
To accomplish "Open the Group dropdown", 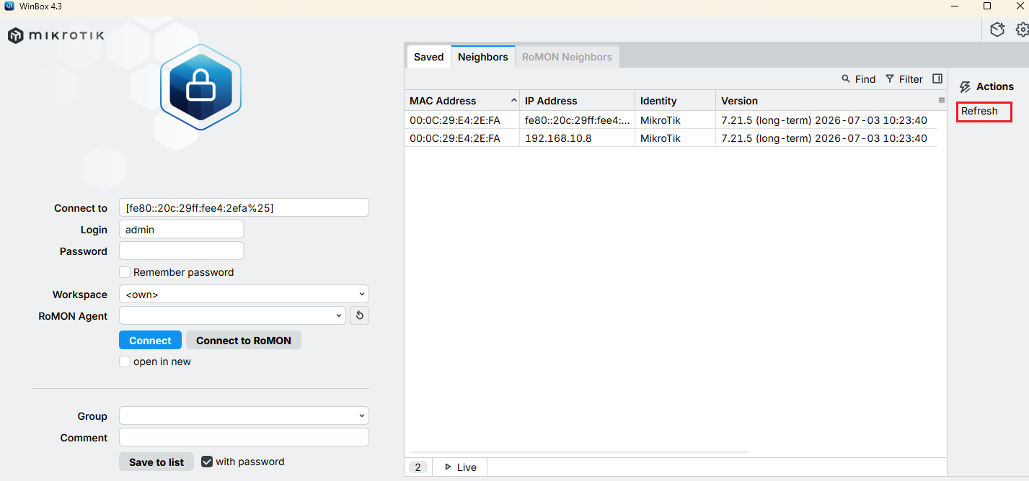I will pos(244,415).
